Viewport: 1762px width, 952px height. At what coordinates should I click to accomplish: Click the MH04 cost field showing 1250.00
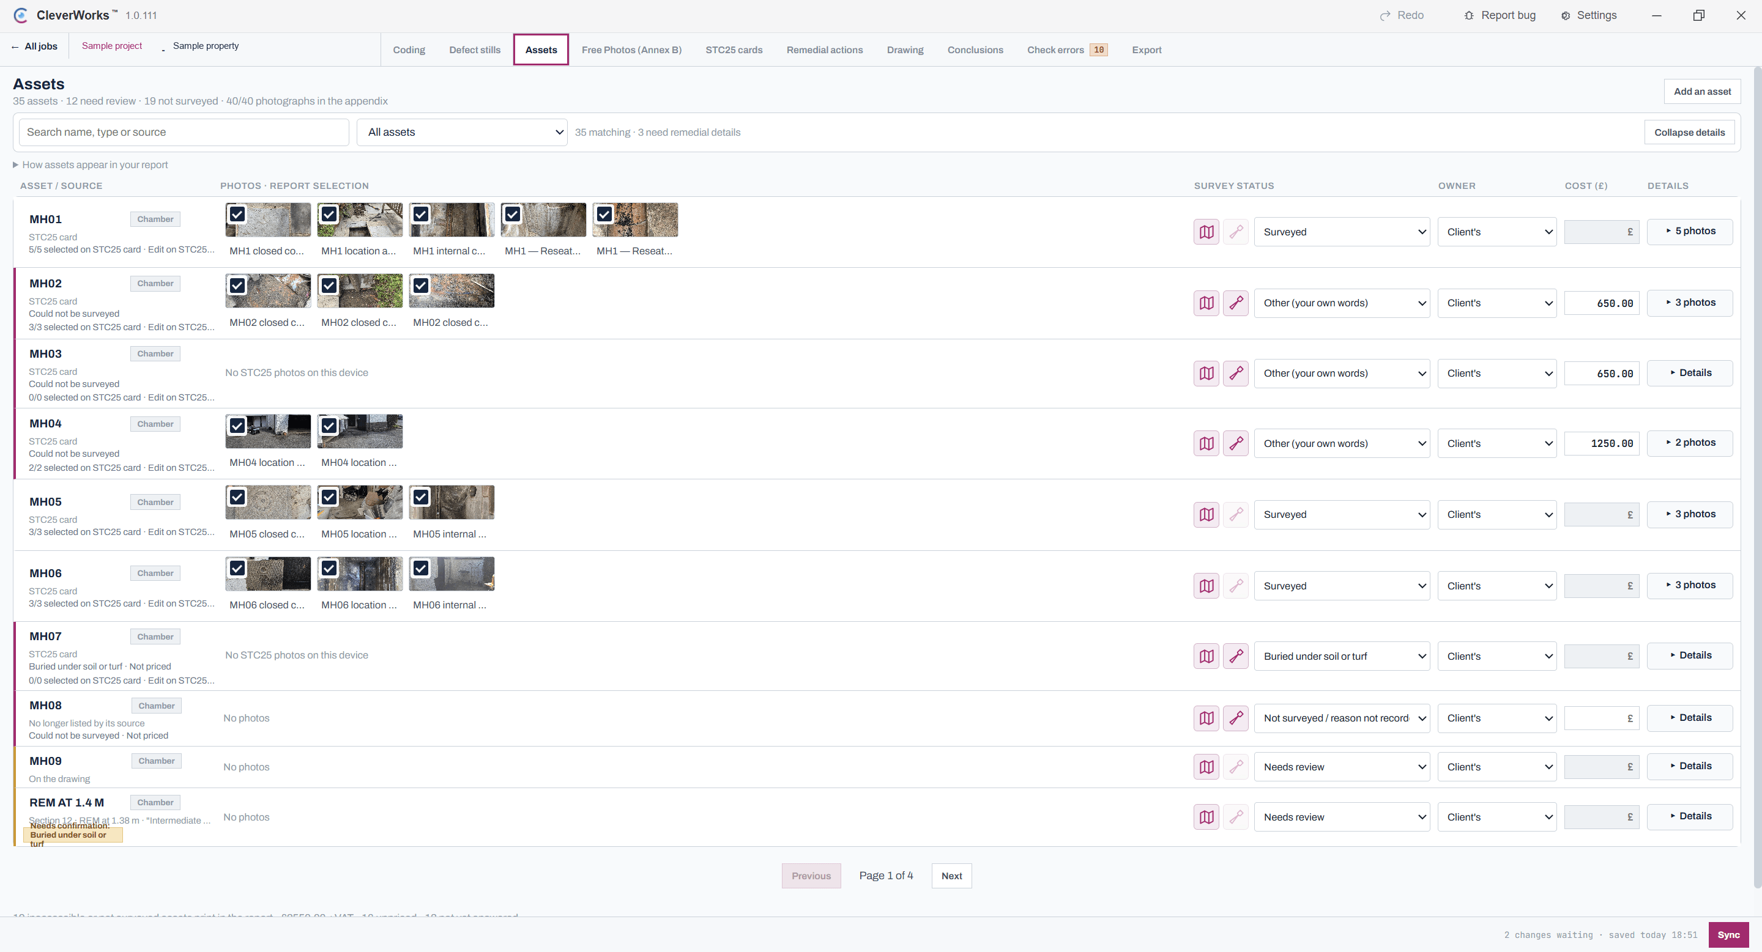tap(1601, 443)
